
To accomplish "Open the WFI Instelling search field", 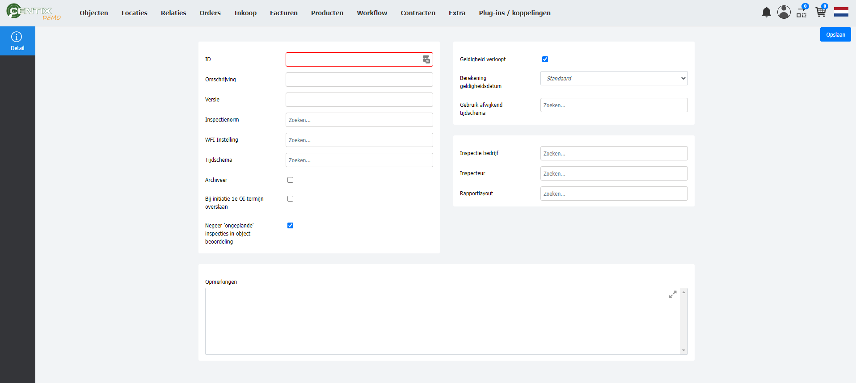I will [359, 140].
